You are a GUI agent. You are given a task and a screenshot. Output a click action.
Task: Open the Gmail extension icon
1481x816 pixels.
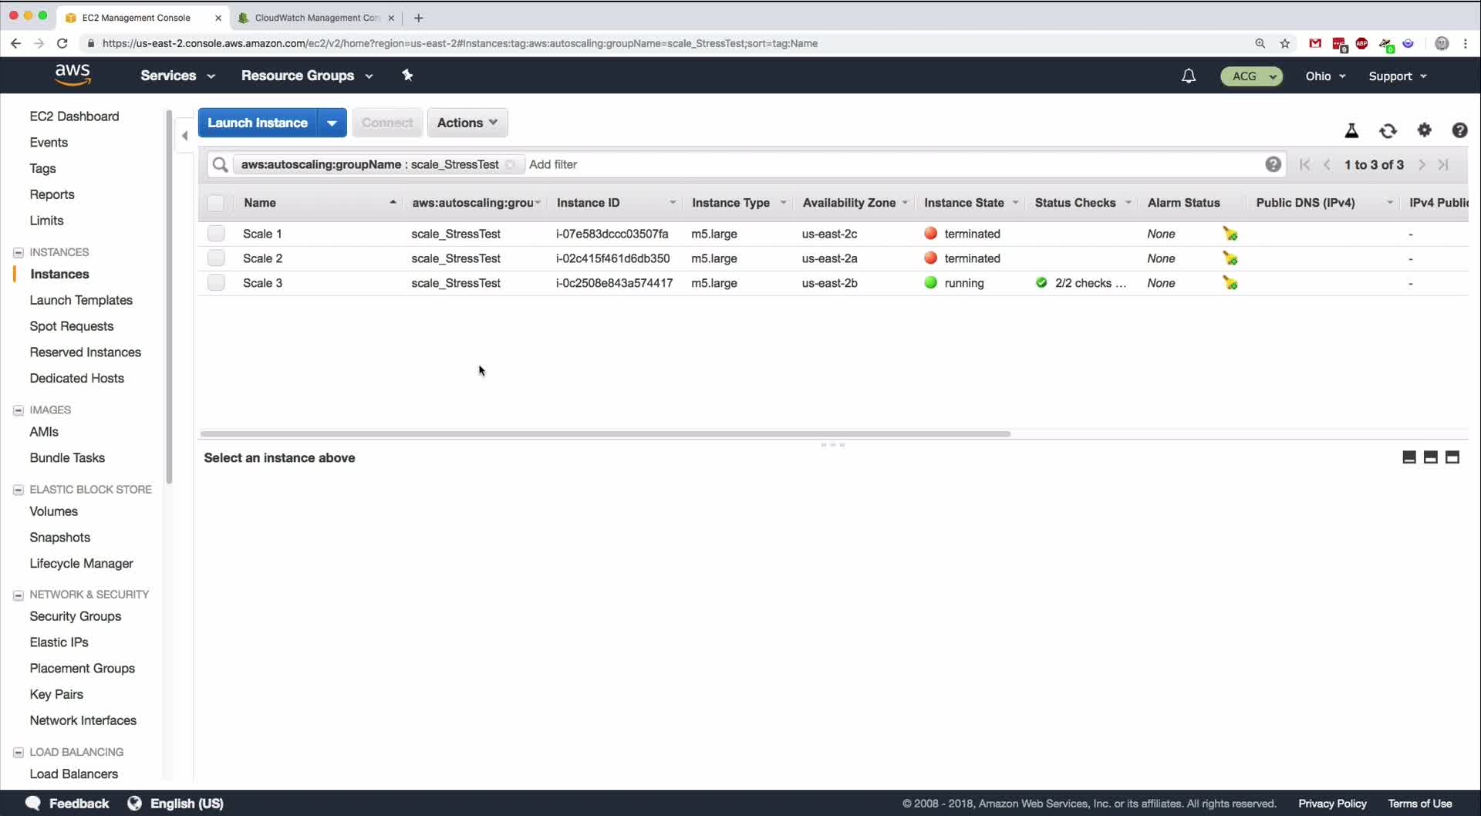[1315, 43]
